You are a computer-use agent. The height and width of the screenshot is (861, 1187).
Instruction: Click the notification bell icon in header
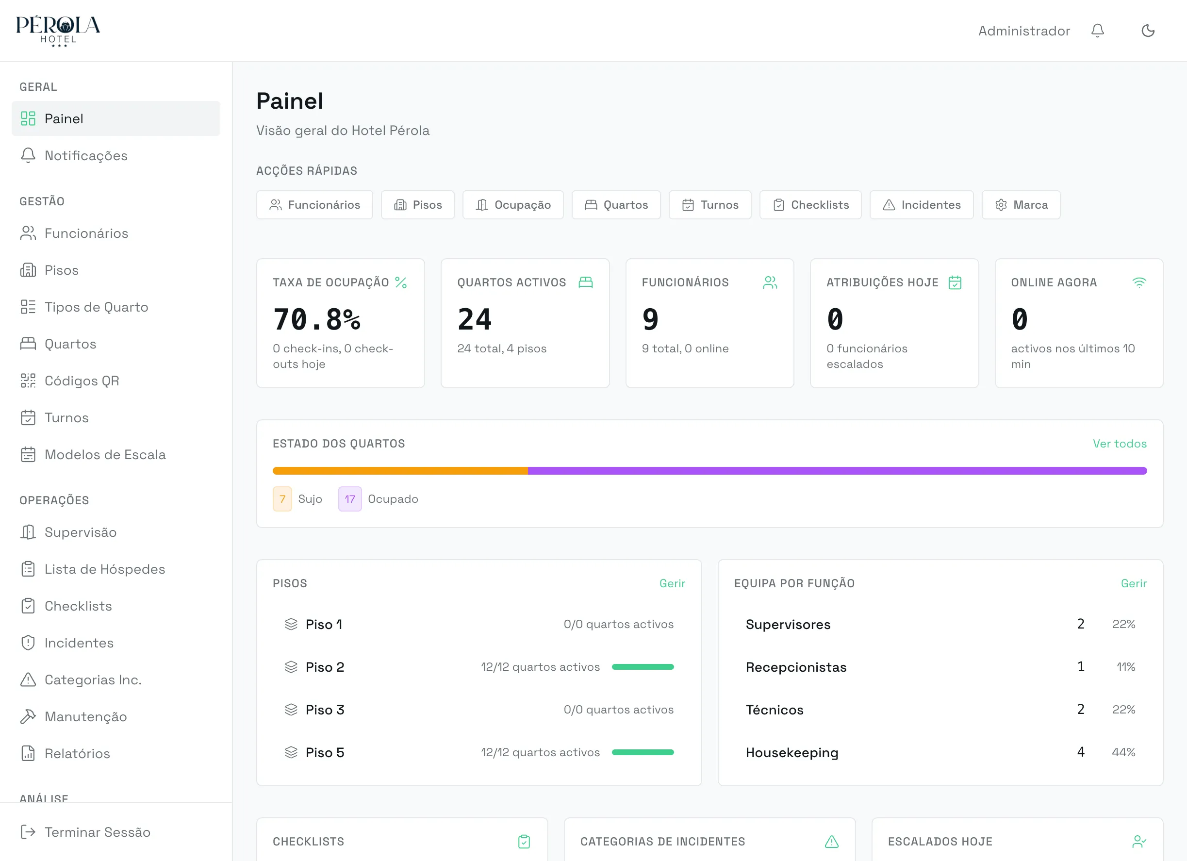pos(1098,31)
